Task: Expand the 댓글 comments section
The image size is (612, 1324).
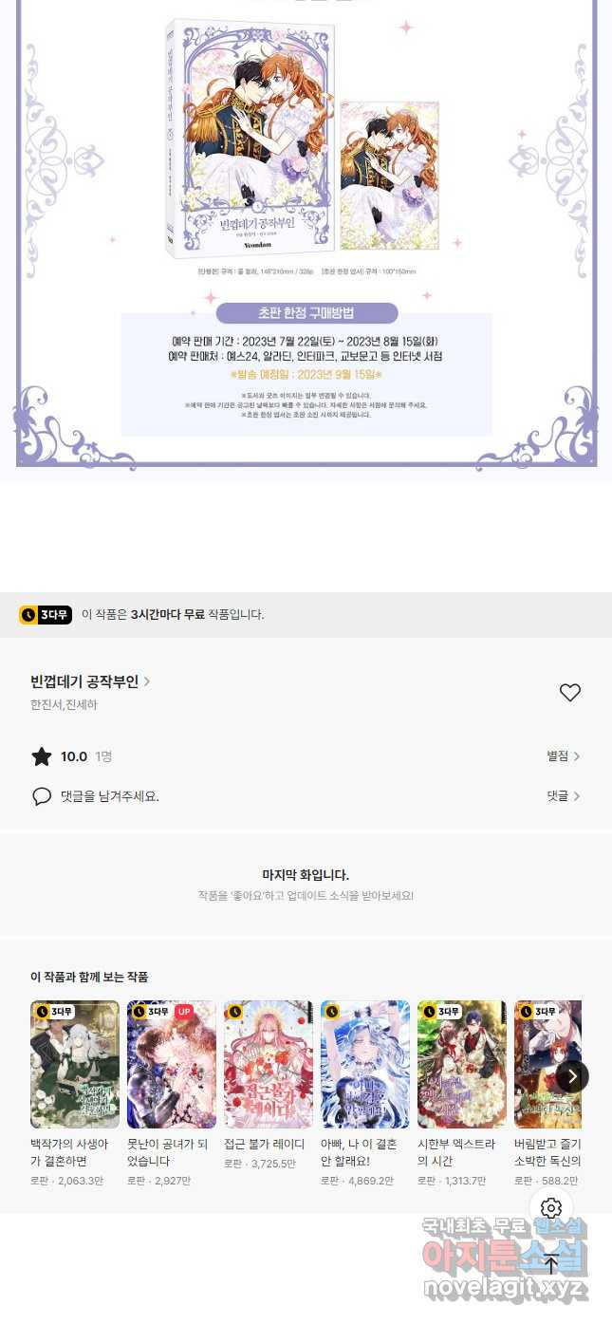Action: [564, 796]
